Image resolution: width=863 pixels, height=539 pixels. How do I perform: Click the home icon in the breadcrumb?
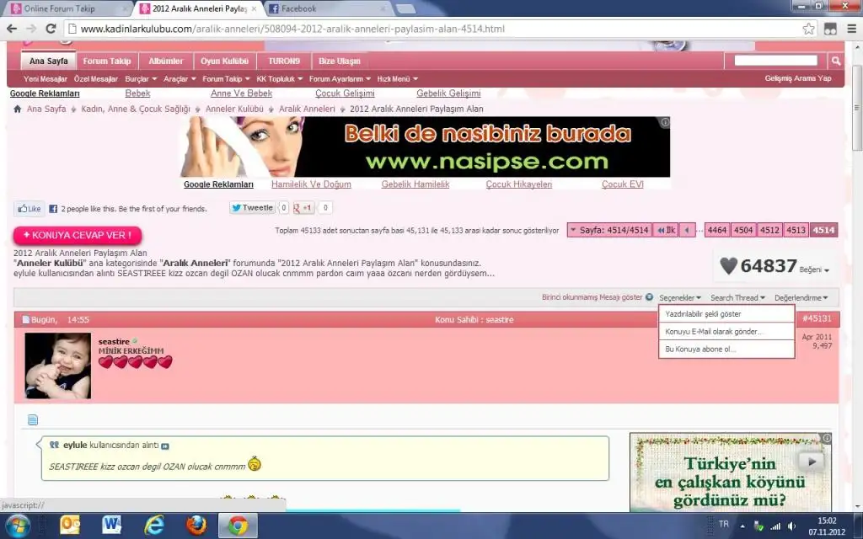18,109
